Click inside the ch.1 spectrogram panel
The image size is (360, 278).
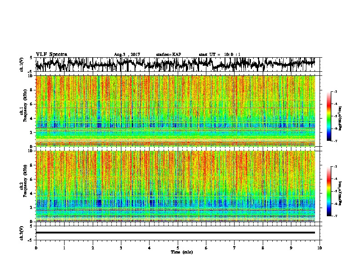point(175,111)
